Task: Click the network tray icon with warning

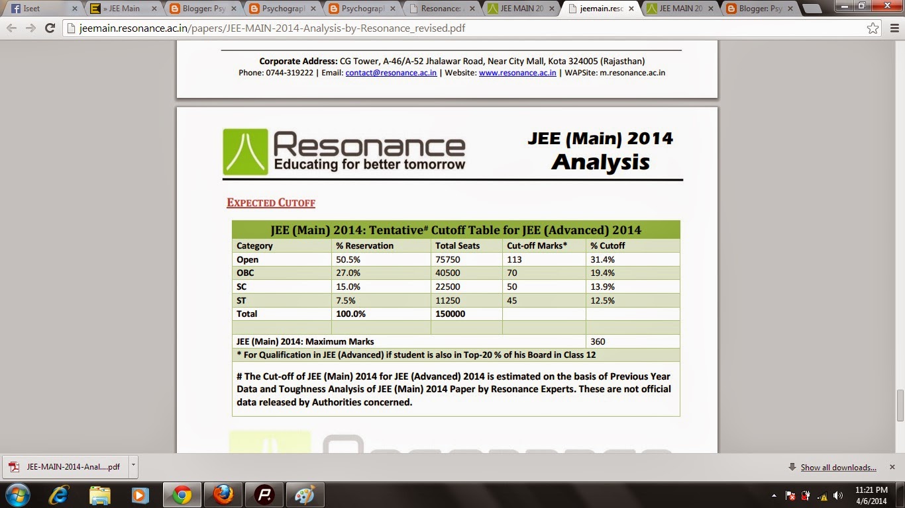Action: coord(823,495)
